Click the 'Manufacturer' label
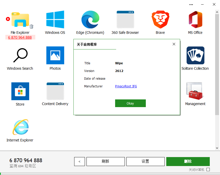This screenshot has width=220, height=175. point(93,86)
